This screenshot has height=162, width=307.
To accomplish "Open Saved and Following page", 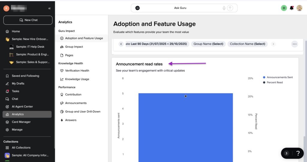I will click(25, 76).
